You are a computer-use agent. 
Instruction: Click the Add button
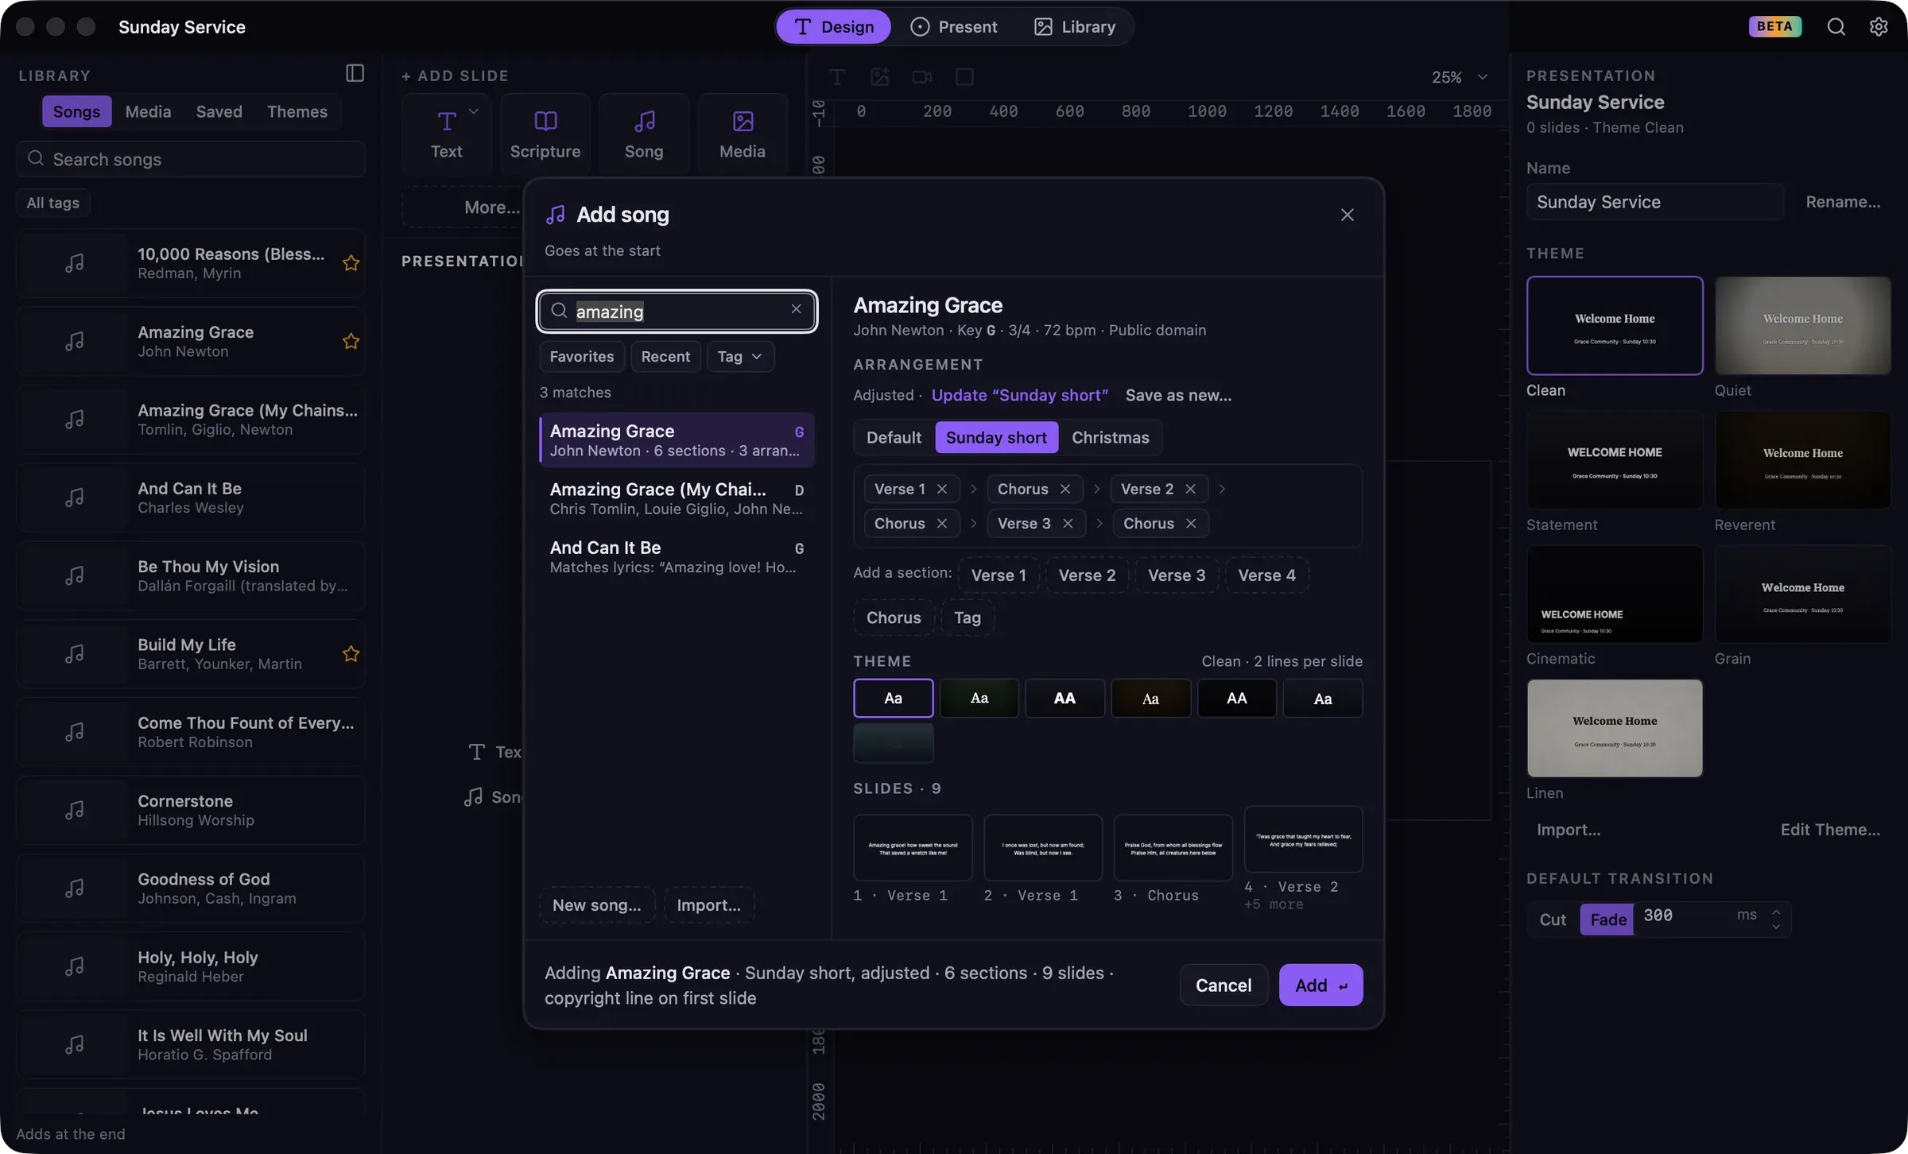click(1320, 985)
